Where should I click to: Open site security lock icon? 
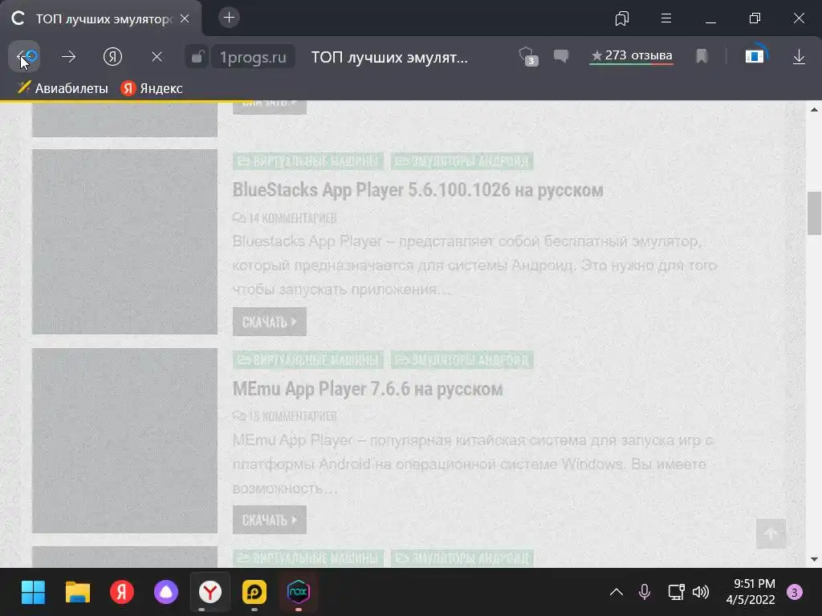pos(197,57)
